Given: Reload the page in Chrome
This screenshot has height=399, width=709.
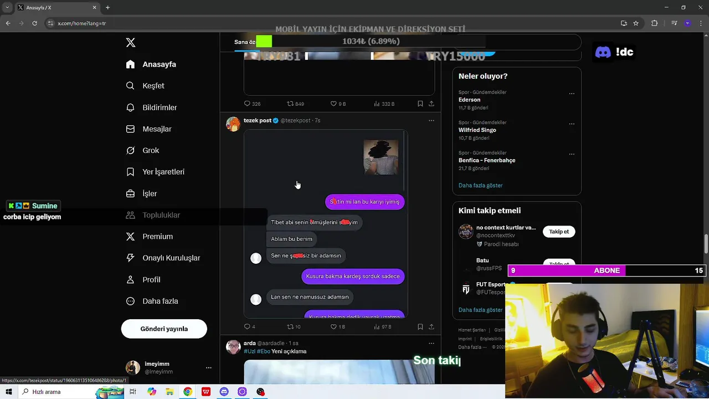Looking at the screenshot, I should (x=34, y=23).
